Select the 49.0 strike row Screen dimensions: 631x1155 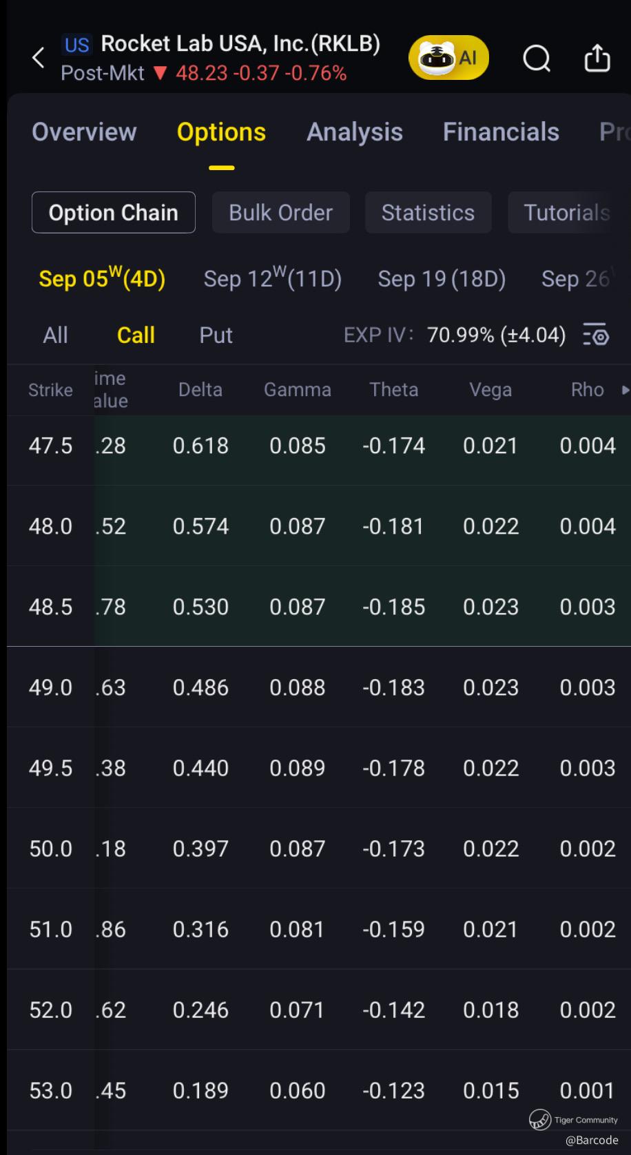(319, 687)
